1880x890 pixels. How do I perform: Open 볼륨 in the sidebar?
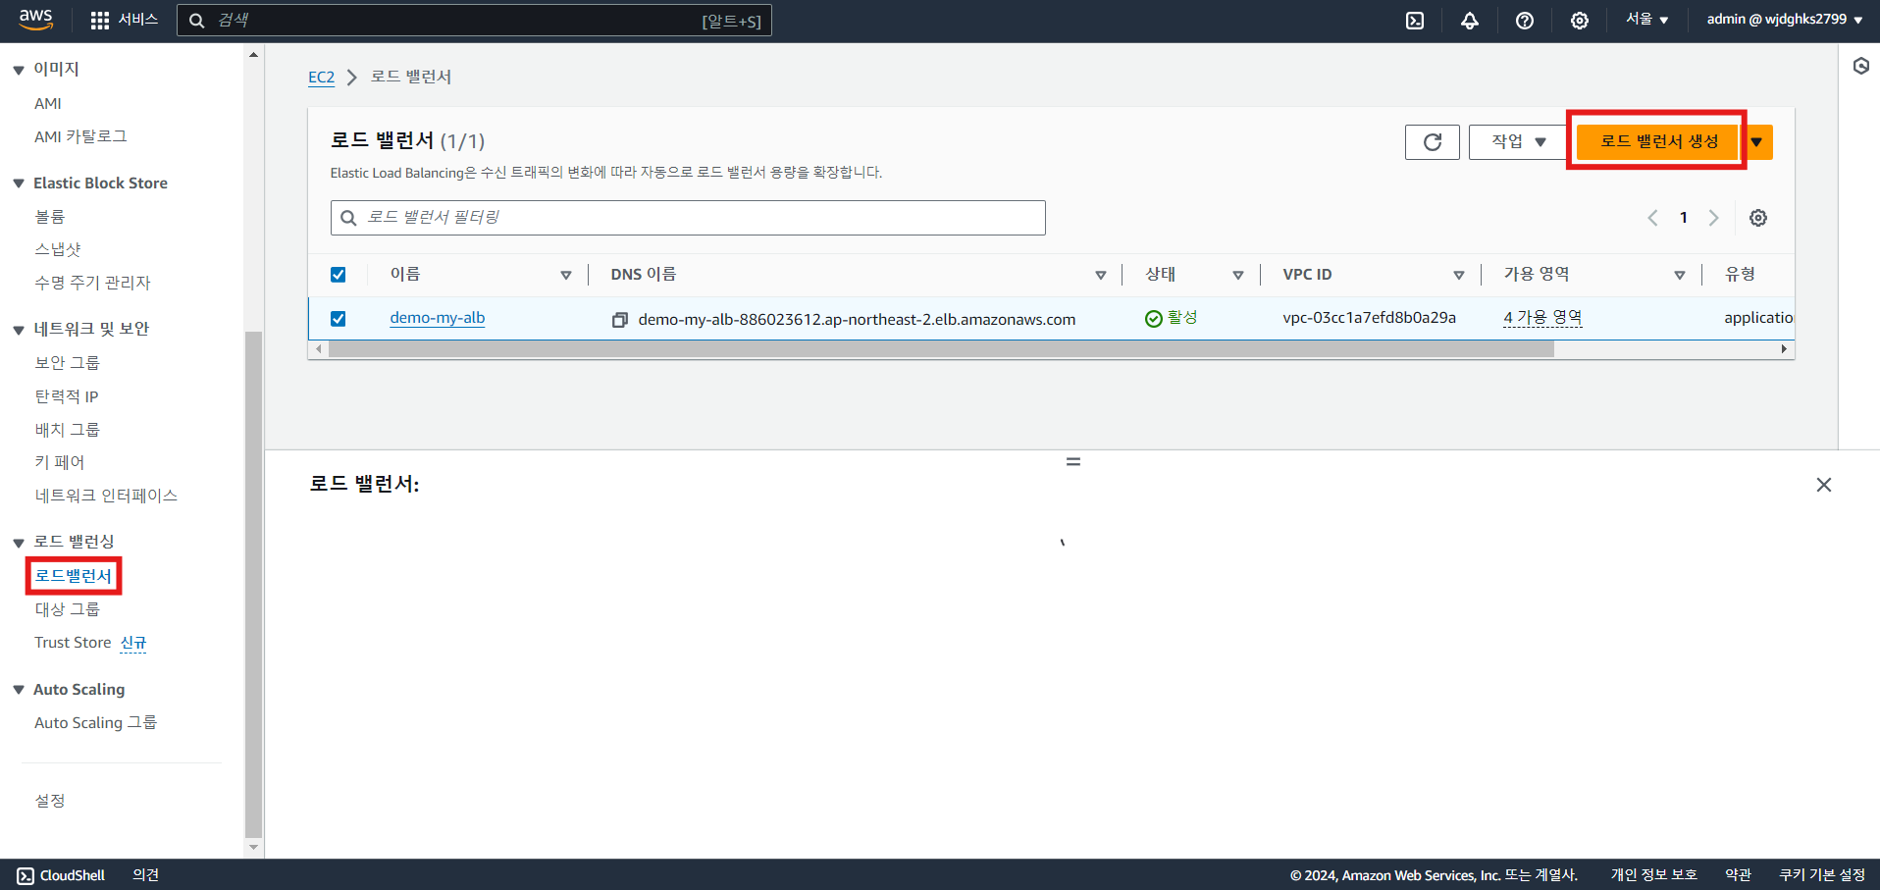click(x=50, y=216)
